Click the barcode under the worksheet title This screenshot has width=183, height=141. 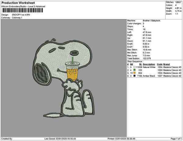click(22, 10)
